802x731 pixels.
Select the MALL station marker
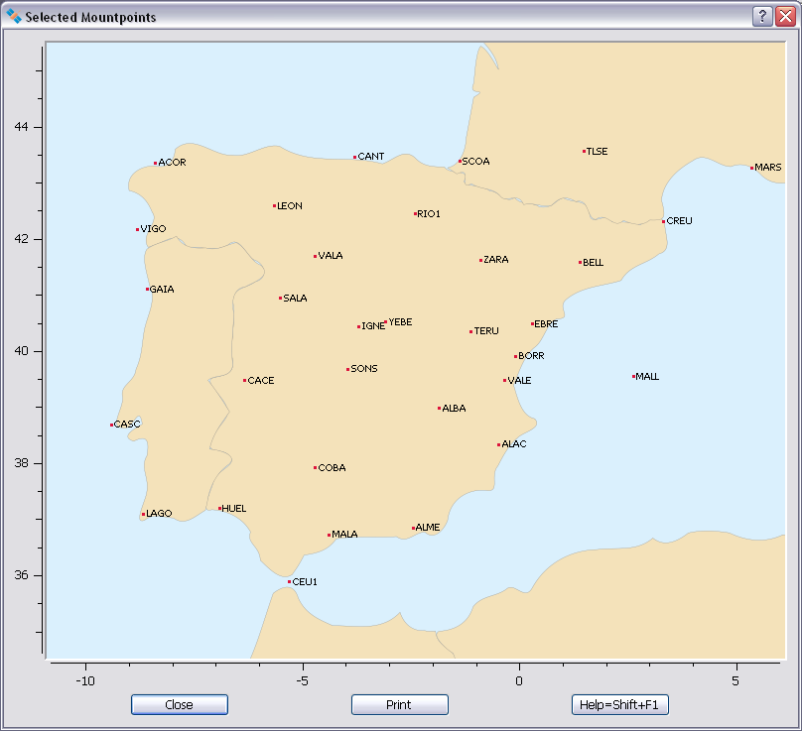[633, 377]
